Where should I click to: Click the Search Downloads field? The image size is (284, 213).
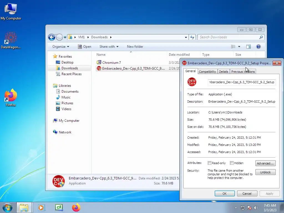228,37
